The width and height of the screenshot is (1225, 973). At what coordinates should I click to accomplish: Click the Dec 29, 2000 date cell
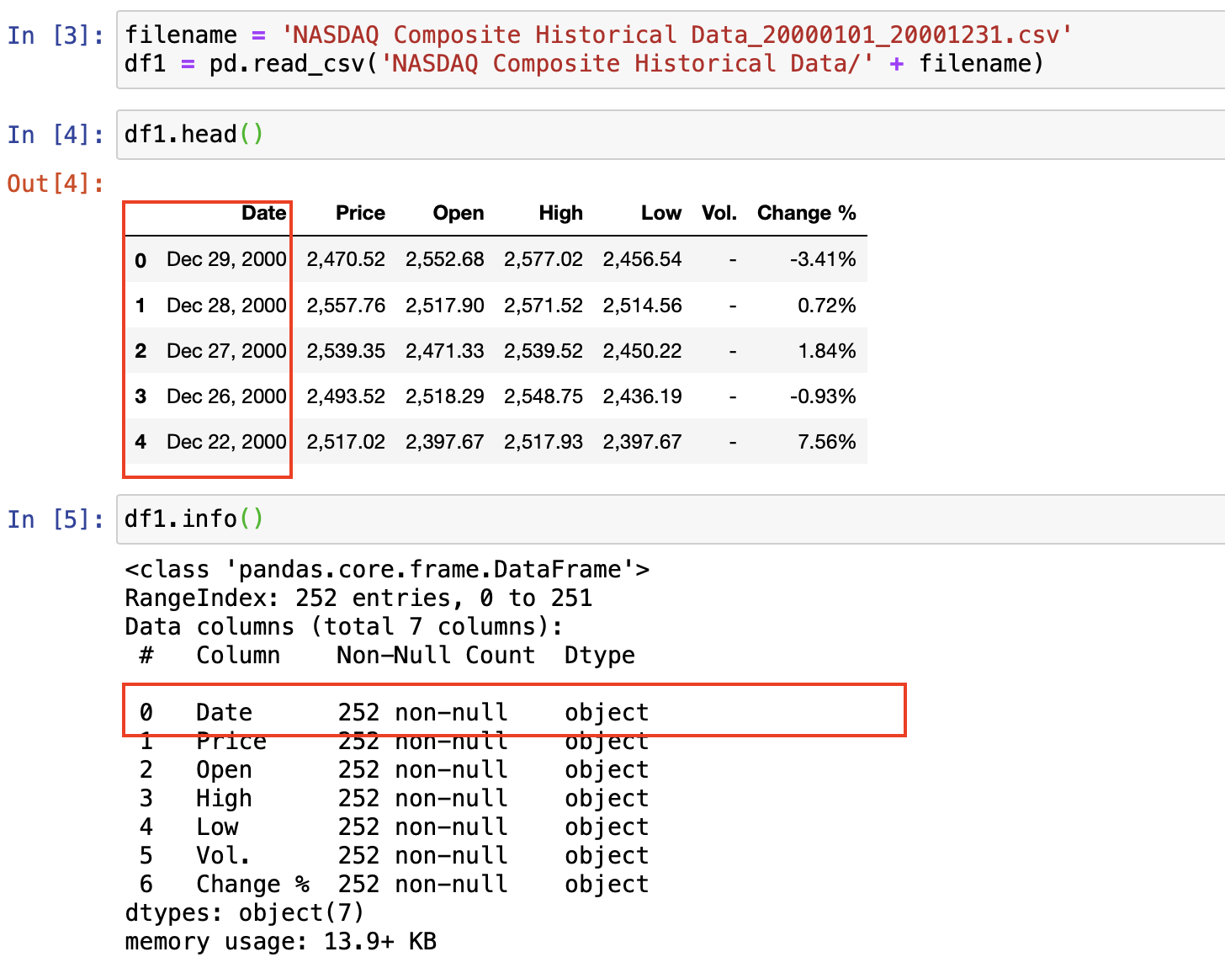[226, 259]
